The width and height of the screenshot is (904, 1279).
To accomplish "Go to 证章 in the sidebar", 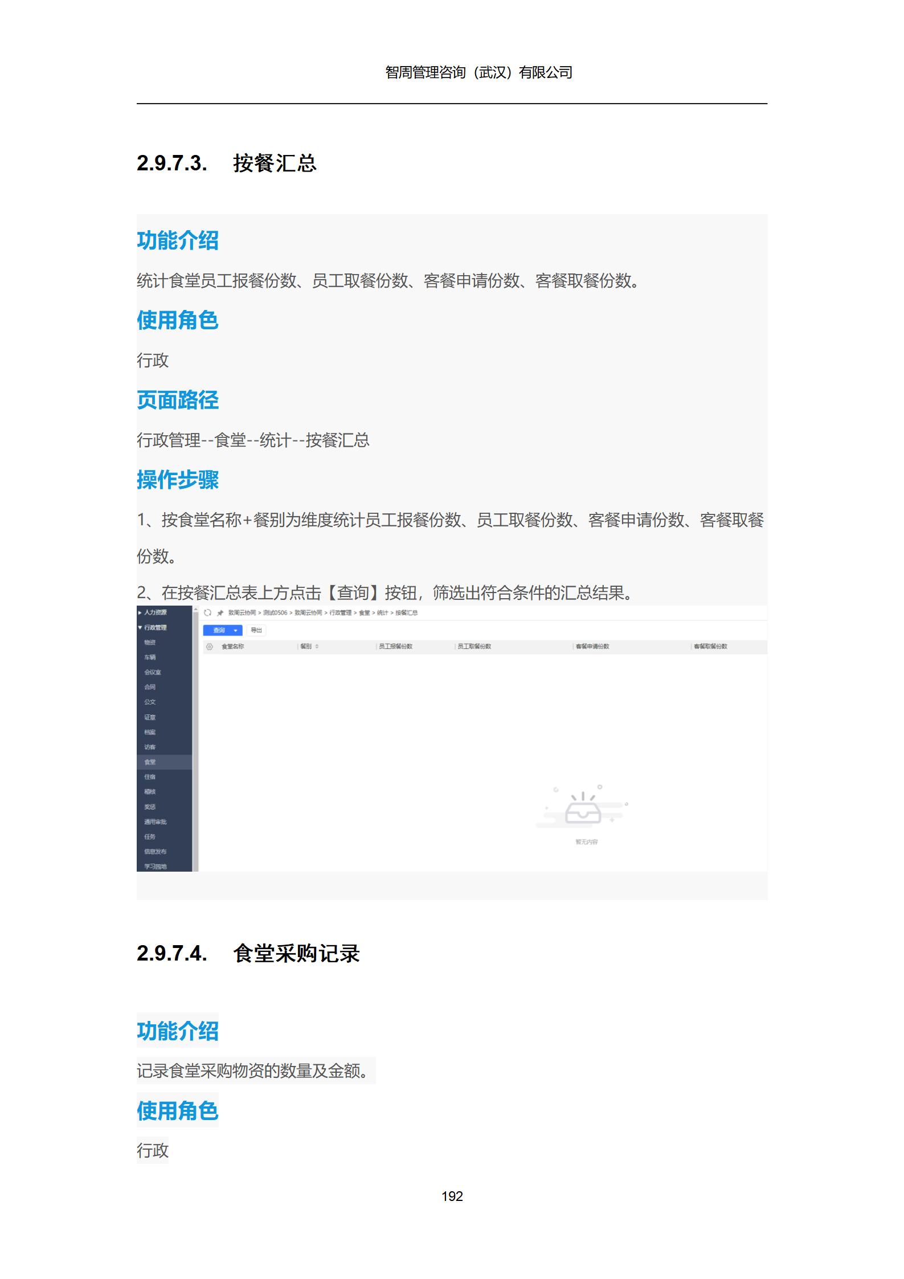I will [x=150, y=717].
